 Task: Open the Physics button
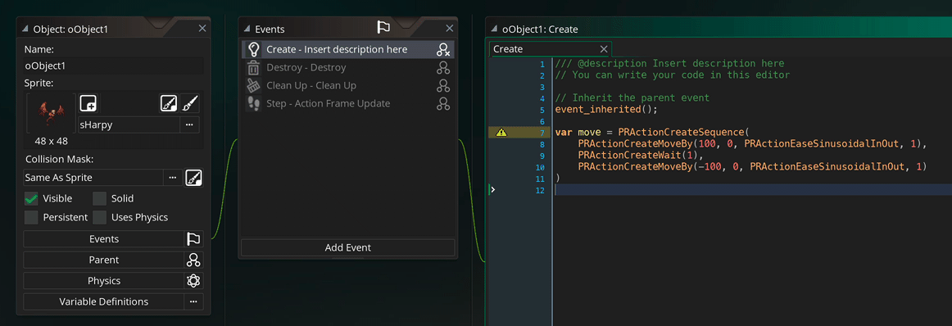click(x=104, y=281)
